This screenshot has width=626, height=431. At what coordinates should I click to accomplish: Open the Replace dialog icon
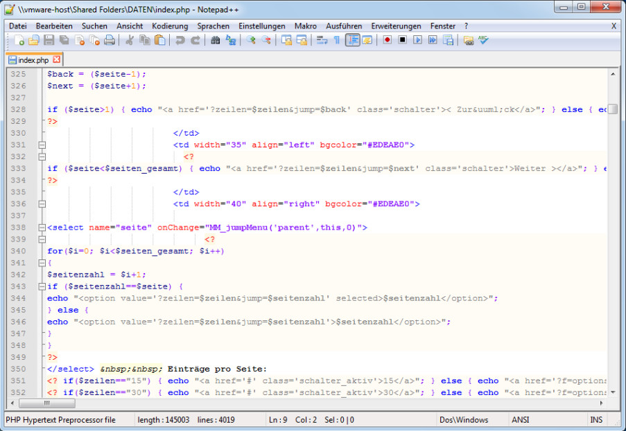(231, 40)
